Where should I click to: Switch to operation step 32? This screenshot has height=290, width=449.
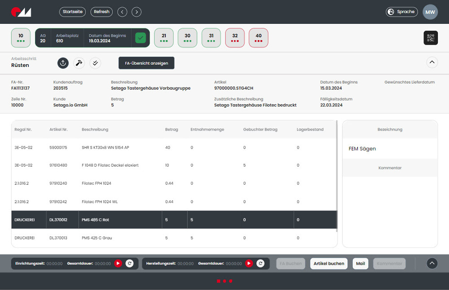[x=235, y=38]
